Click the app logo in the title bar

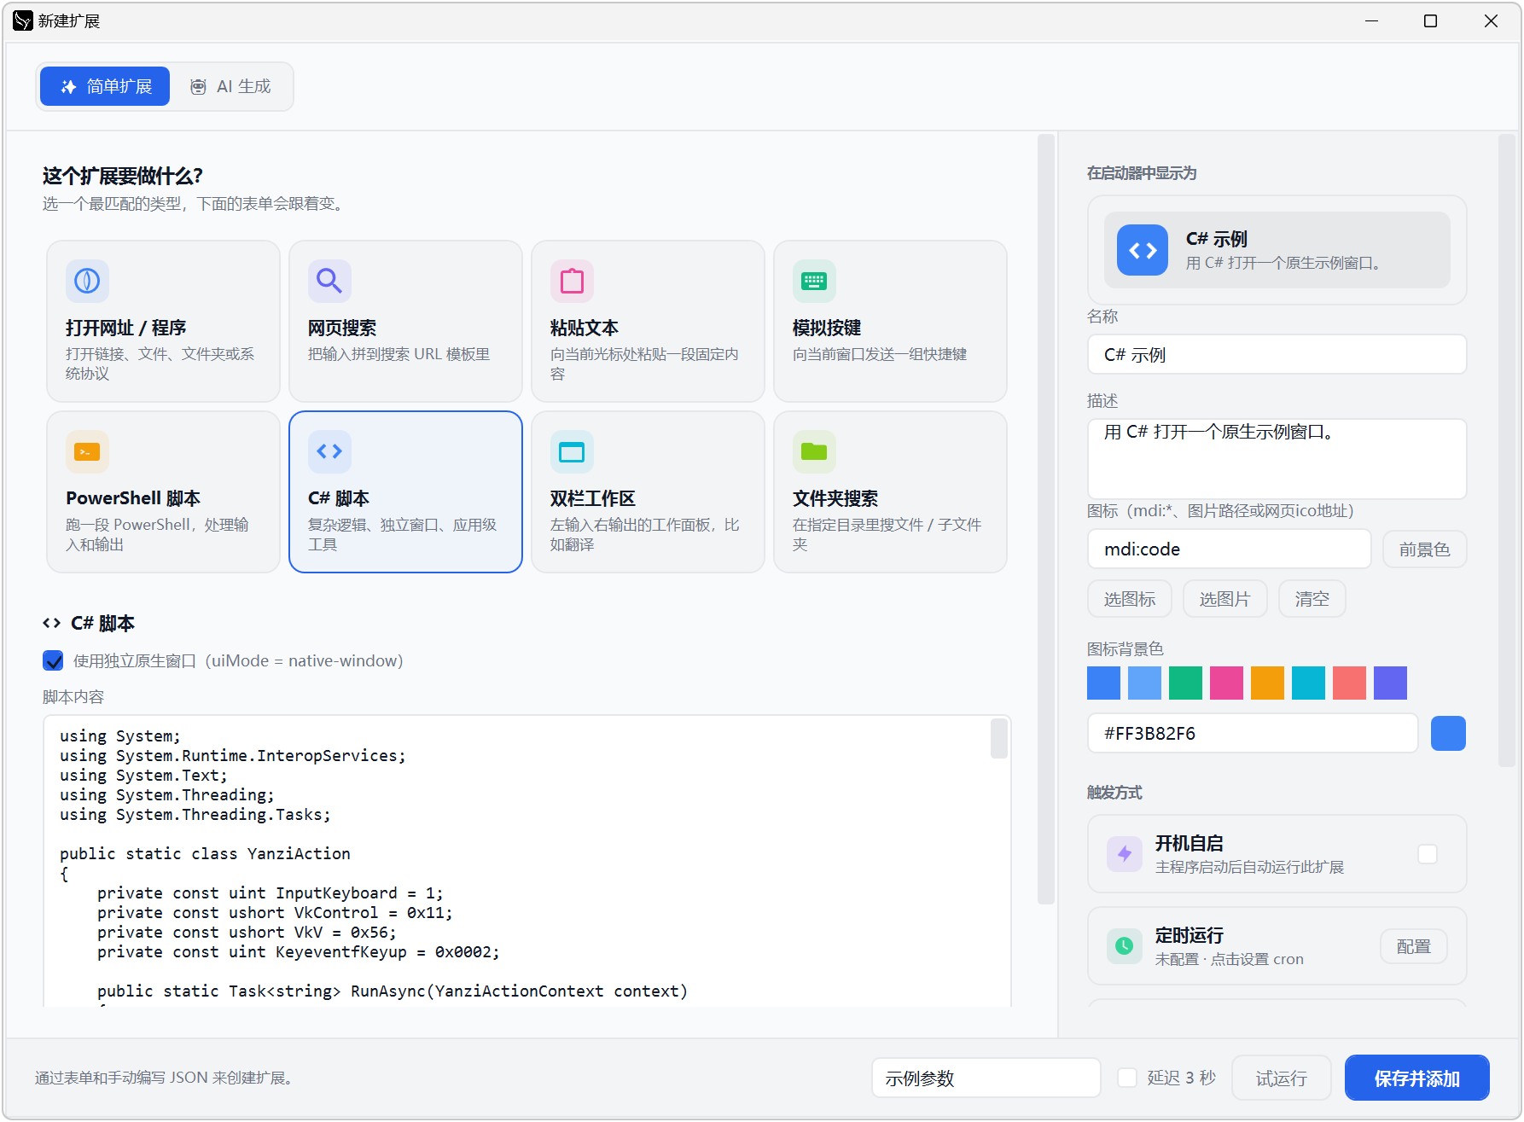[x=23, y=20]
